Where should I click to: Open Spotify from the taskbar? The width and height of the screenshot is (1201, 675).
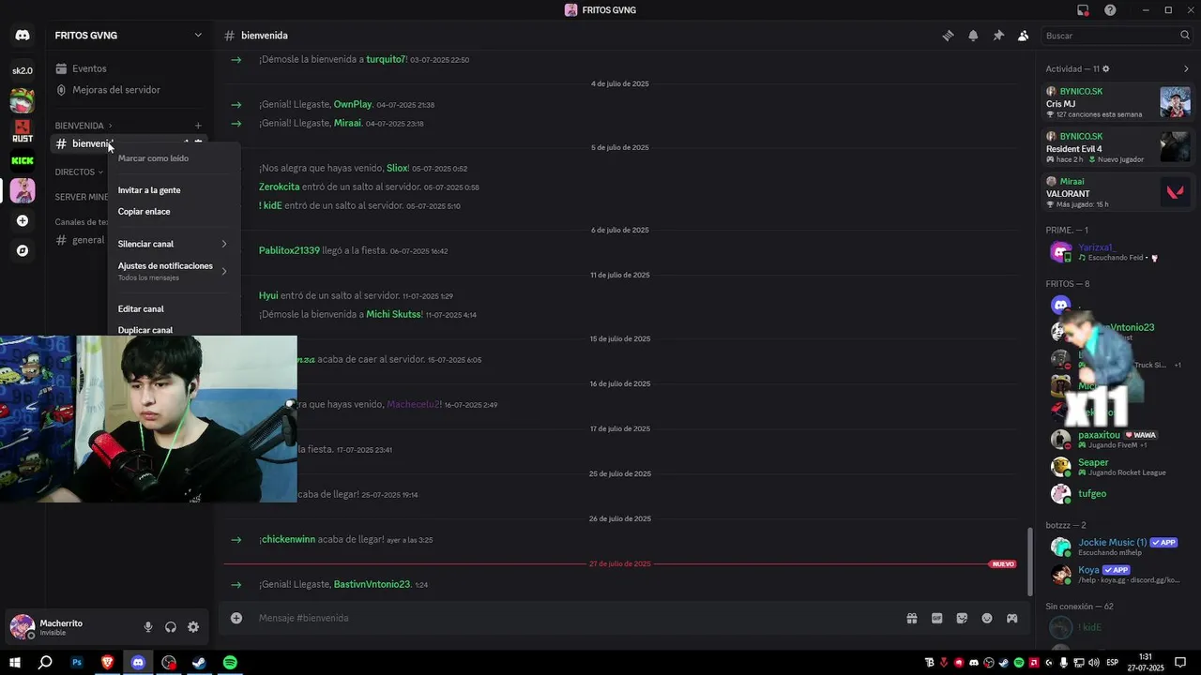230,663
